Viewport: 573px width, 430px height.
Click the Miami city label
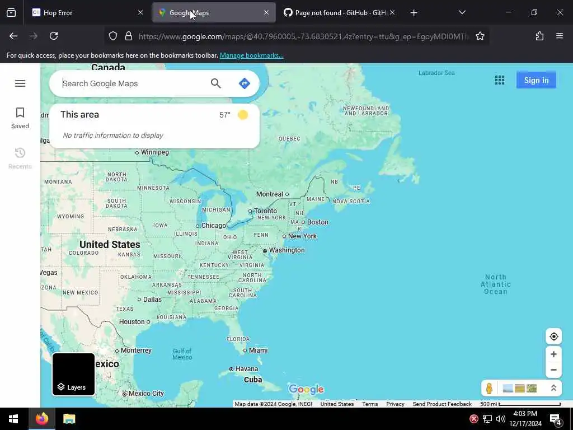coord(258,350)
